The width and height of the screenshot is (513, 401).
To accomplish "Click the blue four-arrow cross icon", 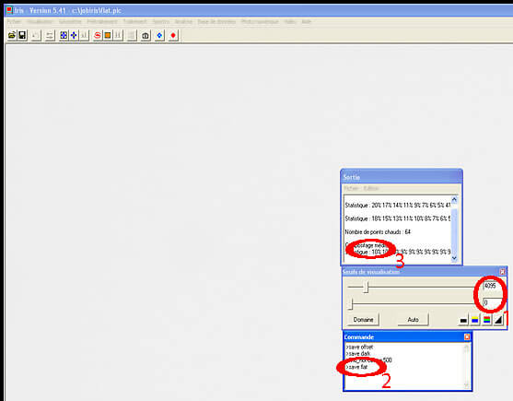I will (x=74, y=35).
